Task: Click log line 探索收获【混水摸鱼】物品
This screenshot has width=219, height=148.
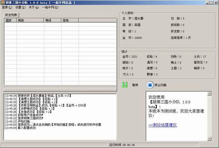Action: pos(38,96)
